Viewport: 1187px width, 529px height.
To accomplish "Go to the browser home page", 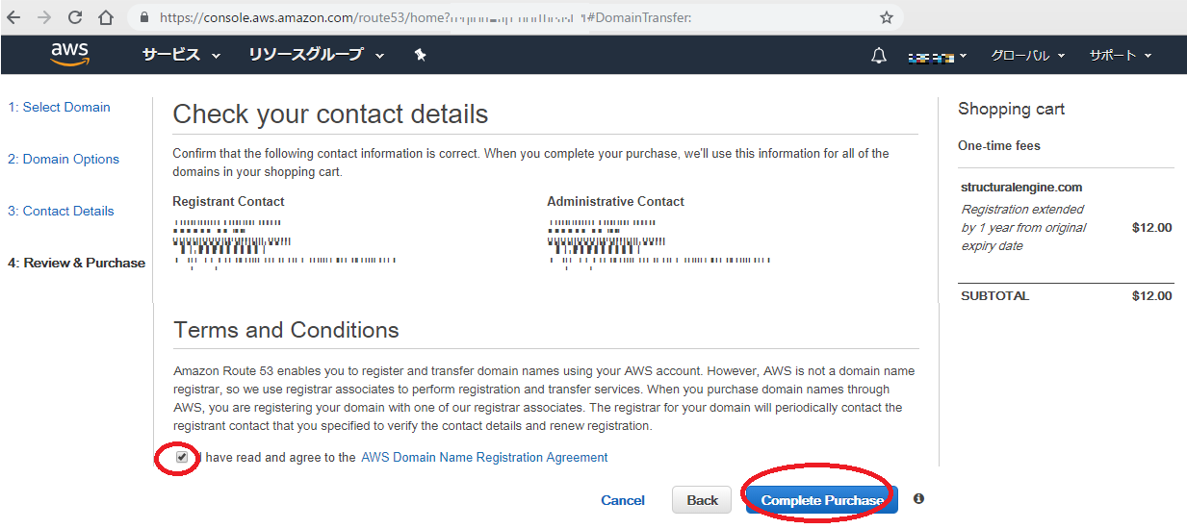I will click(106, 17).
